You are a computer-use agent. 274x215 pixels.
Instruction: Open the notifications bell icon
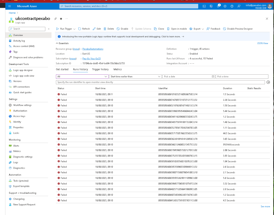(x=218, y=6)
